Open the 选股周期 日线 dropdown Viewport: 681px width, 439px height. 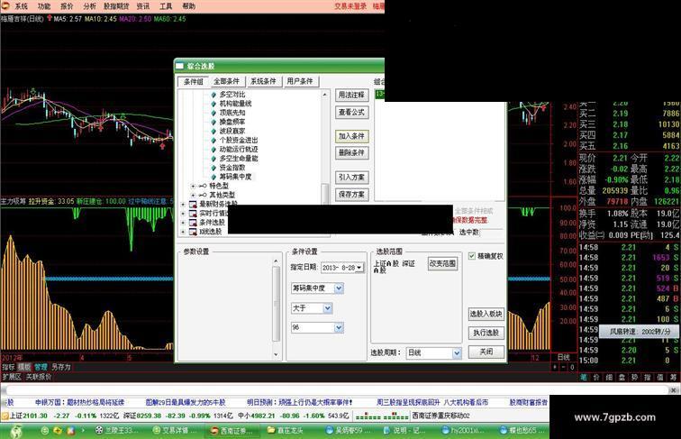click(x=457, y=353)
